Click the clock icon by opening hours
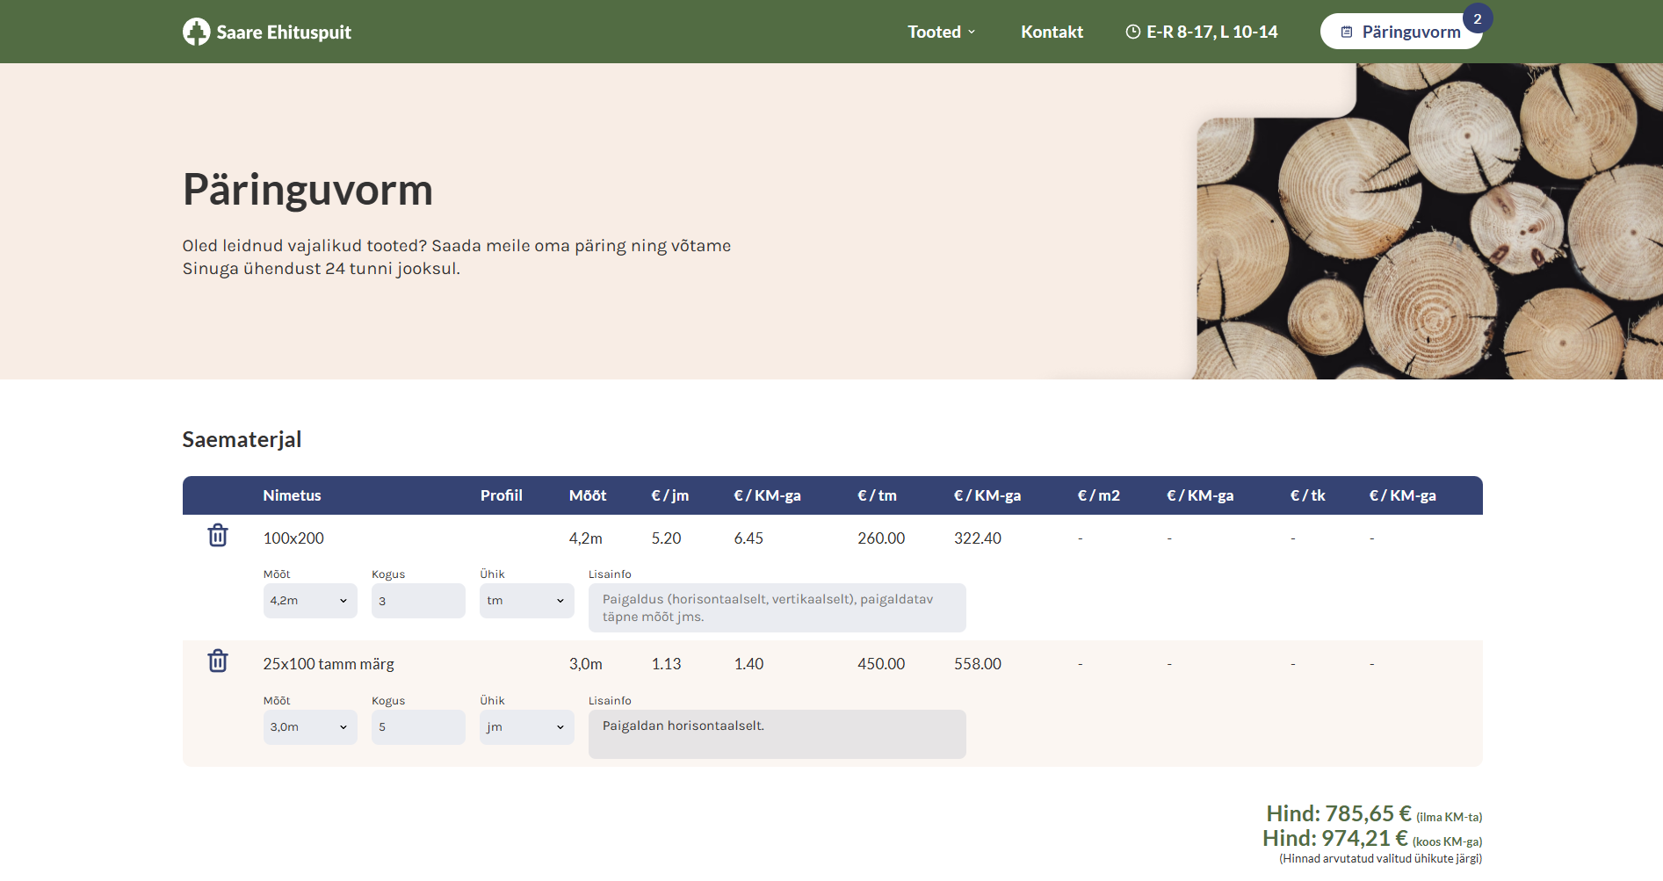 coord(1132,32)
